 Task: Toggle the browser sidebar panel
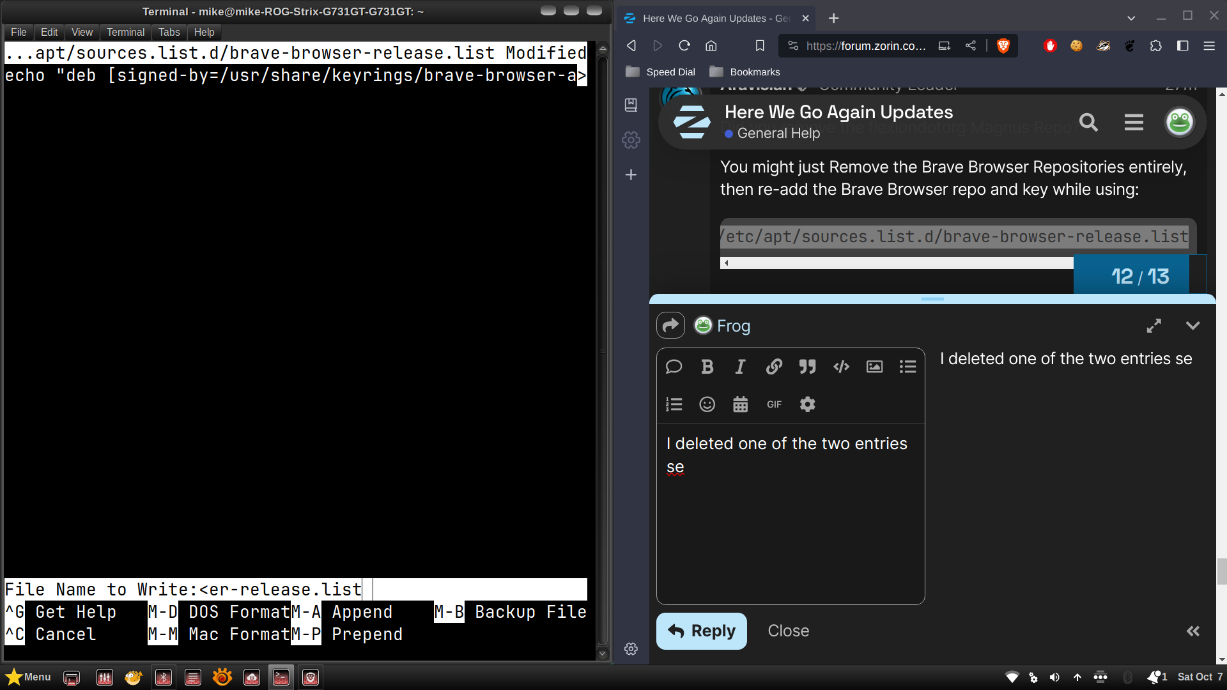click(1183, 45)
